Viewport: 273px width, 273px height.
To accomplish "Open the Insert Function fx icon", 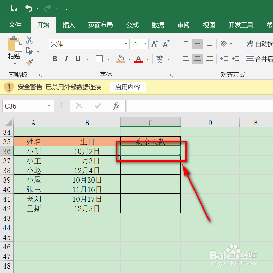I will coord(116,106).
